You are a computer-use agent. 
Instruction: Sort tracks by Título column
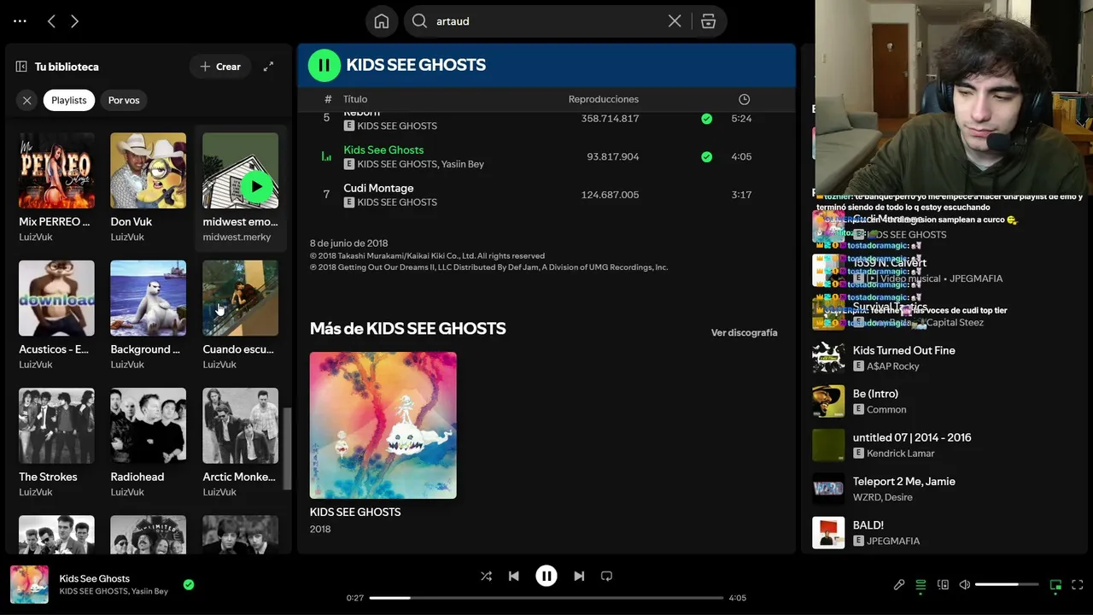(355, 99)
